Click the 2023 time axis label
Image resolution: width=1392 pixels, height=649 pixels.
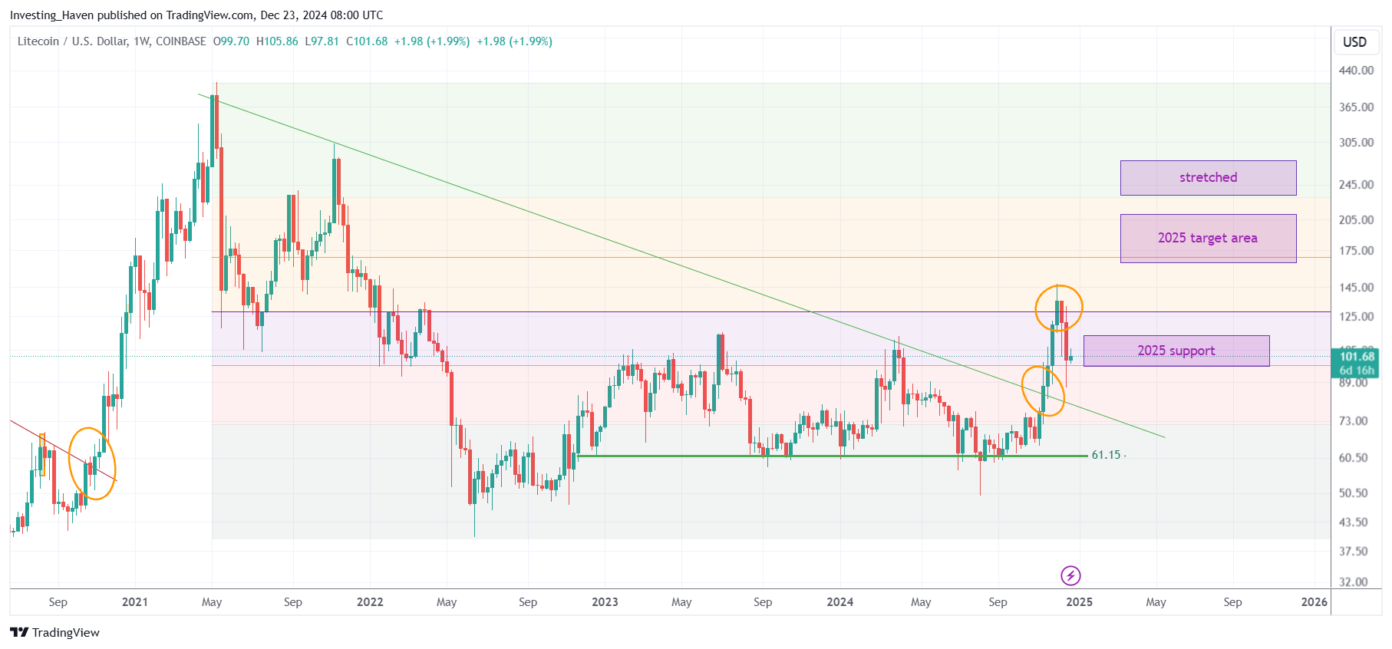[x=605, y=602]
